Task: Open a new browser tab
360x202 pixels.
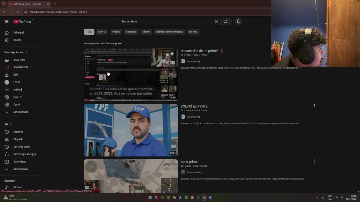Action: click(x=55, y=4)
